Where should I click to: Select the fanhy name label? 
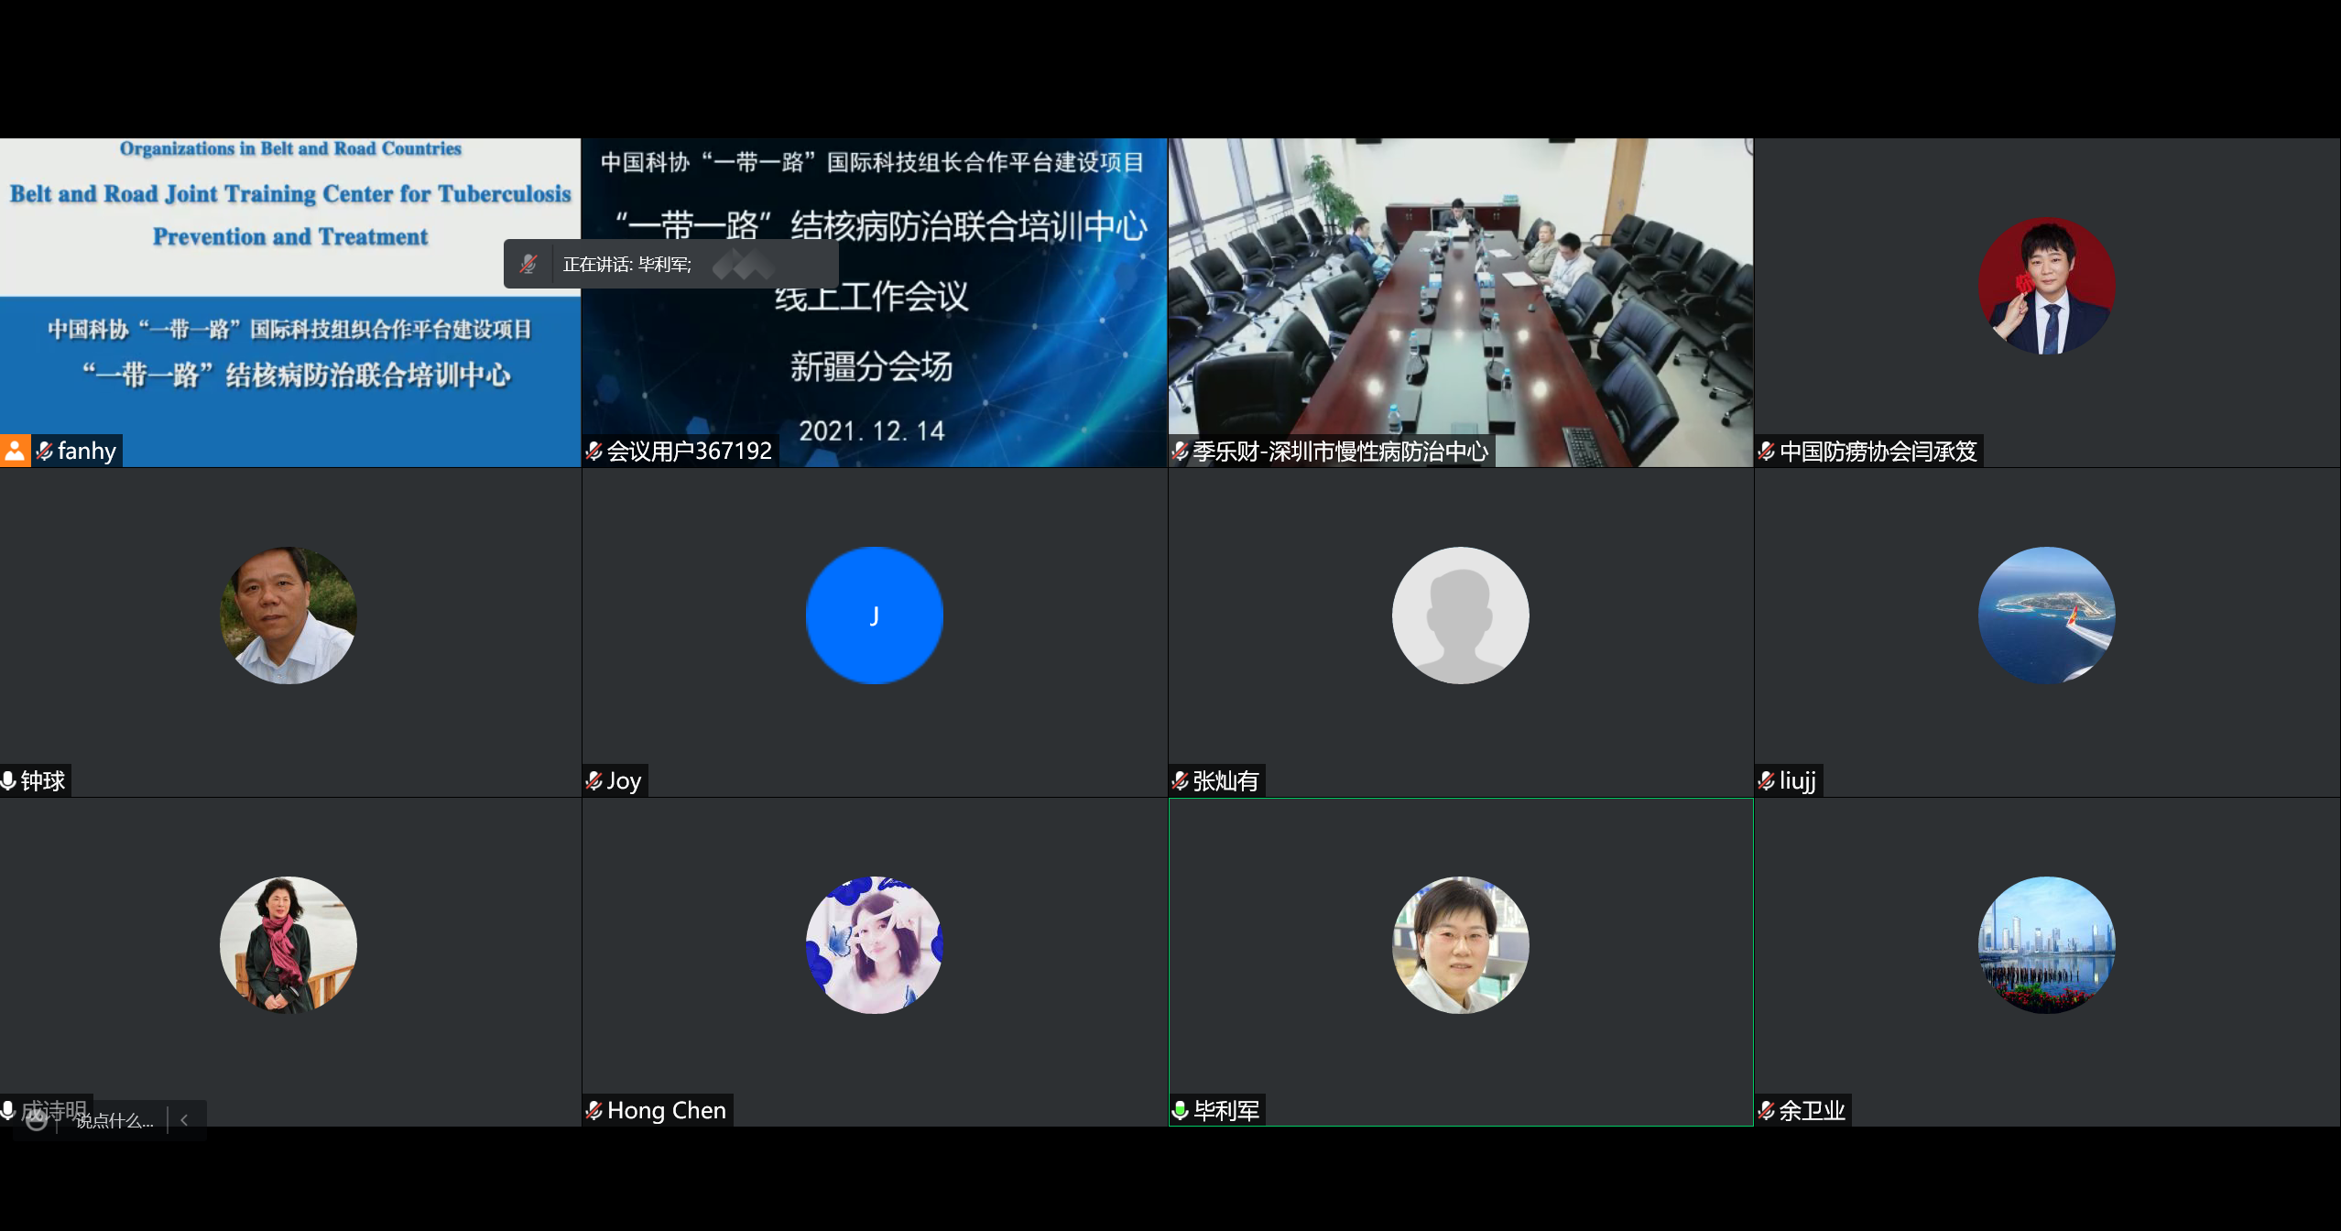coord(87,451)
